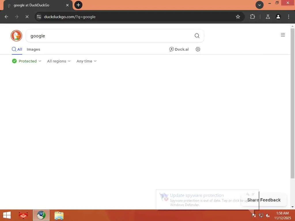
Task: Click the browser icon in taskbar
Action: tap(41, 215)
